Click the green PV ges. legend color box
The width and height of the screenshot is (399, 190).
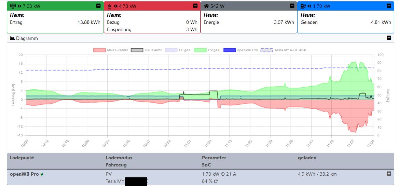tap(201, 50)
